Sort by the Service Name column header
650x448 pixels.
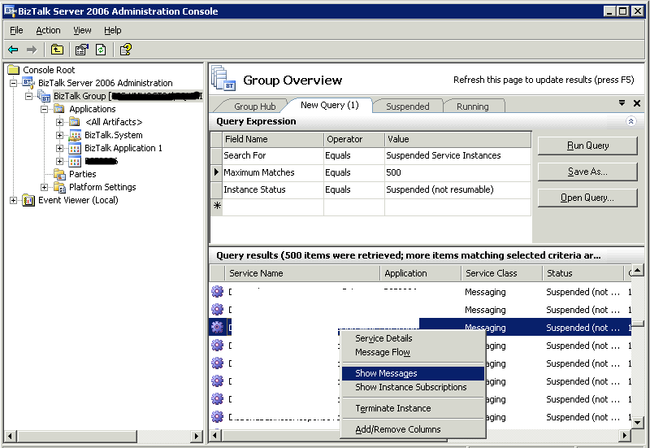tap(302, 273)
